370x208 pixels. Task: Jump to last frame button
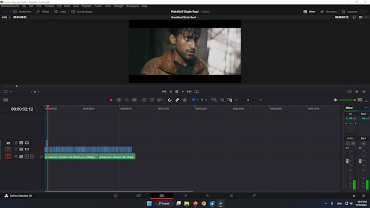[x=189, y=91]
